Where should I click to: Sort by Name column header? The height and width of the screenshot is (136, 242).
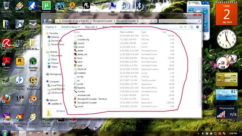[x=76, y=32]
